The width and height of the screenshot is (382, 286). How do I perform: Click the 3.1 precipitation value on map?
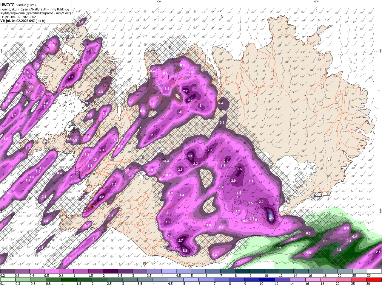(x=190, y=156)
